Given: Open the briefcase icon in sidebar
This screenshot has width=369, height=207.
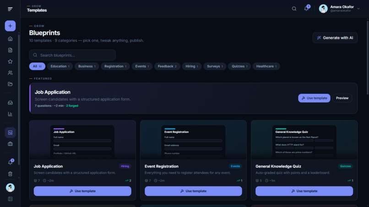Looking at the screenshot, I should (x=10, y=144).
